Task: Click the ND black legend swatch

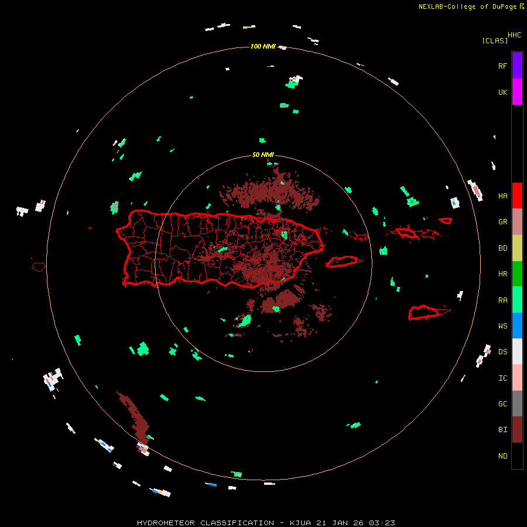Action: 517,456
